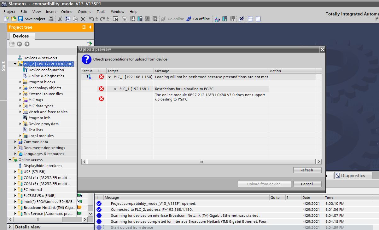Collapse the Online access node
The image size is (379, 230).
(x=10, y=160)
